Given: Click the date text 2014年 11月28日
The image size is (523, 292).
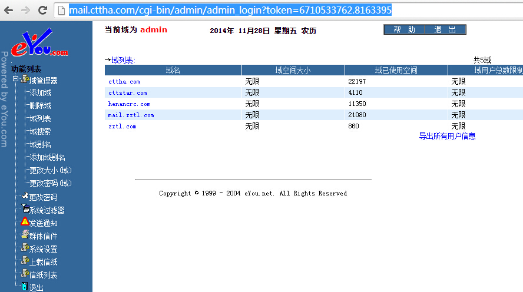Looking at the screenshot, I should [x=240, y=31].
